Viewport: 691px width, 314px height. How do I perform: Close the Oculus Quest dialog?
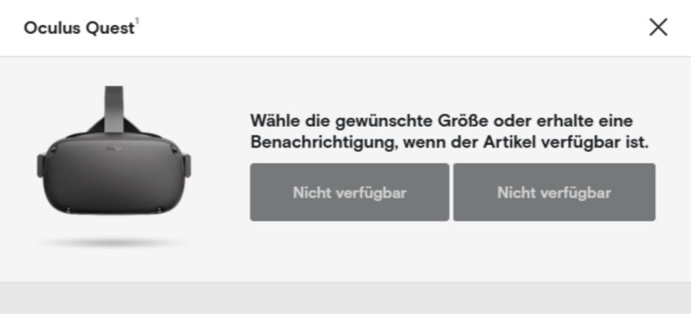click(658, 28)
